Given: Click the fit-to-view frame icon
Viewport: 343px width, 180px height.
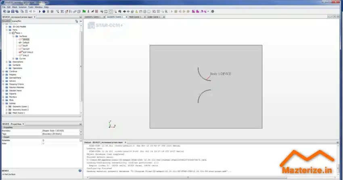Looking at the screenshot, I should point(106,11).
